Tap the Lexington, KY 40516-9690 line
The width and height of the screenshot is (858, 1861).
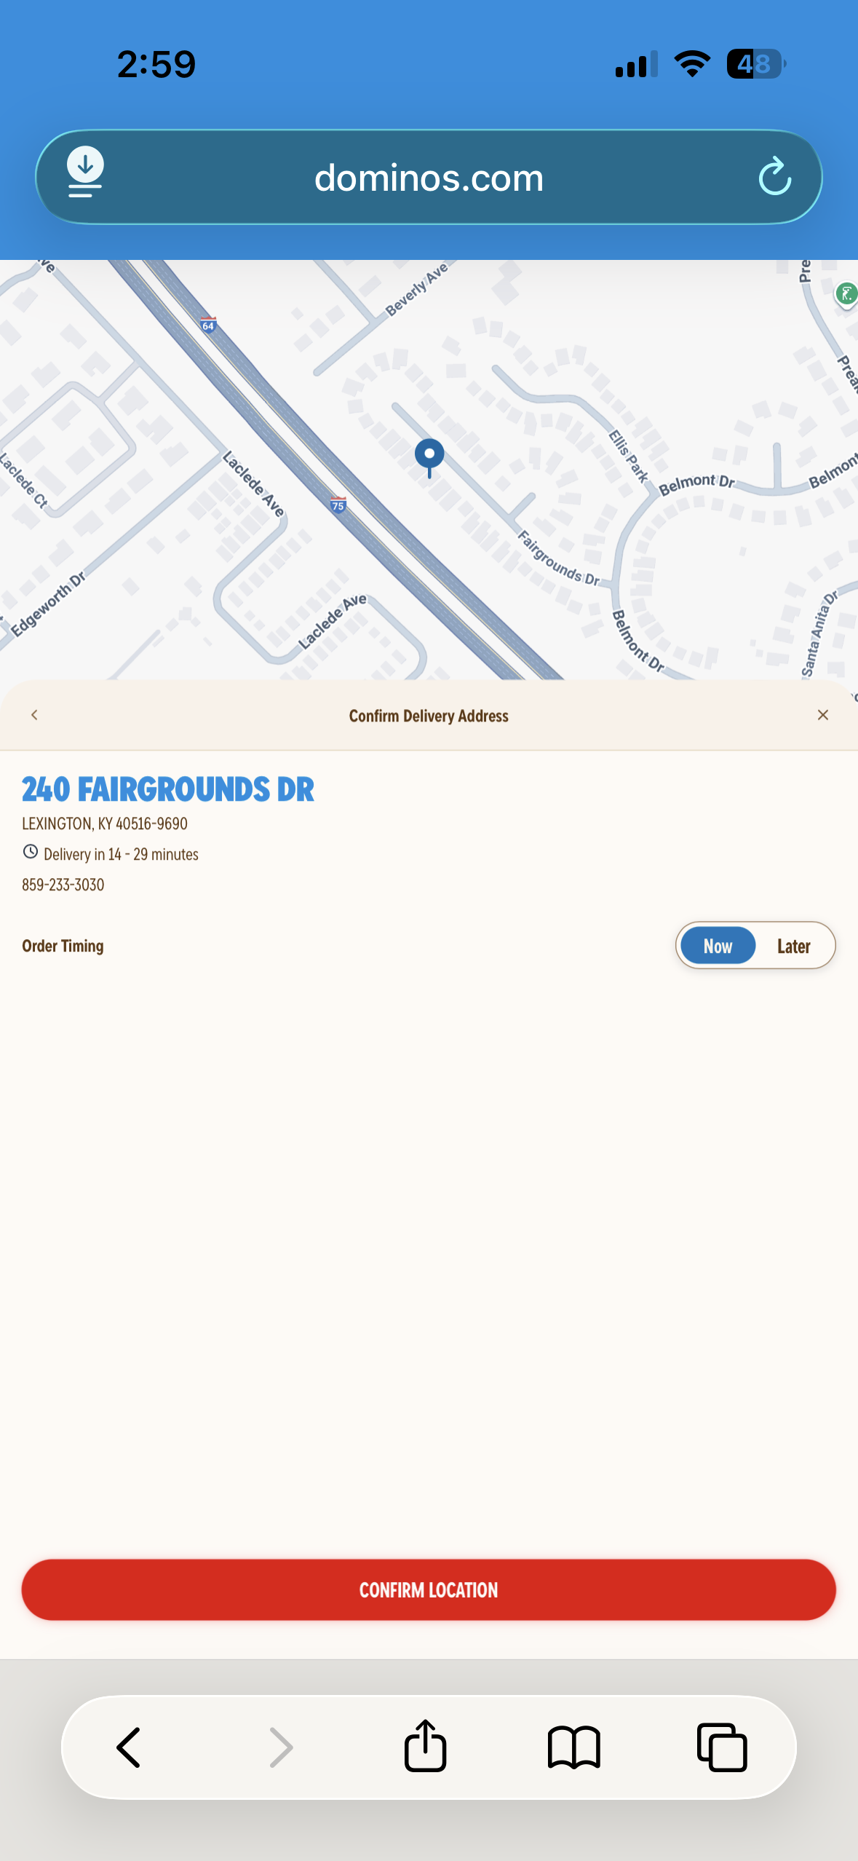(x=105, y=823)
